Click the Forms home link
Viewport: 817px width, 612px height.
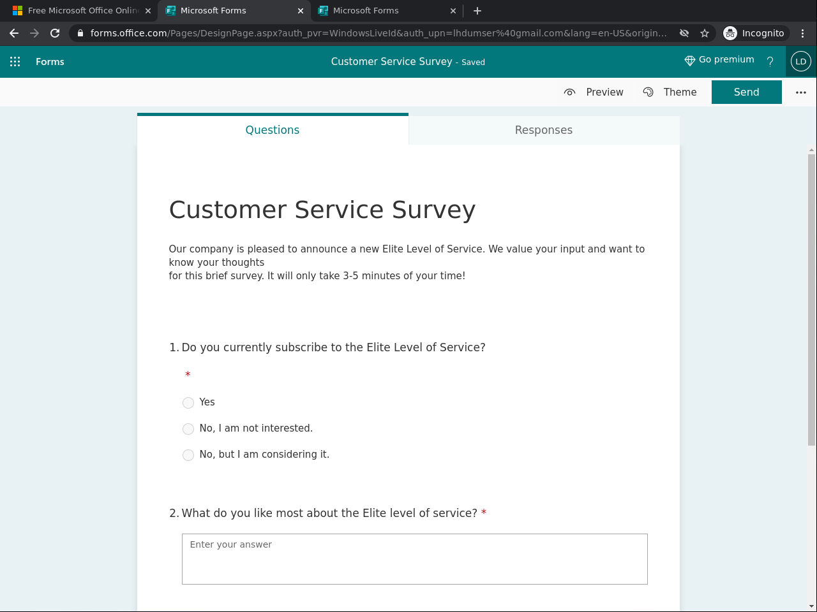tap(50, 62)
